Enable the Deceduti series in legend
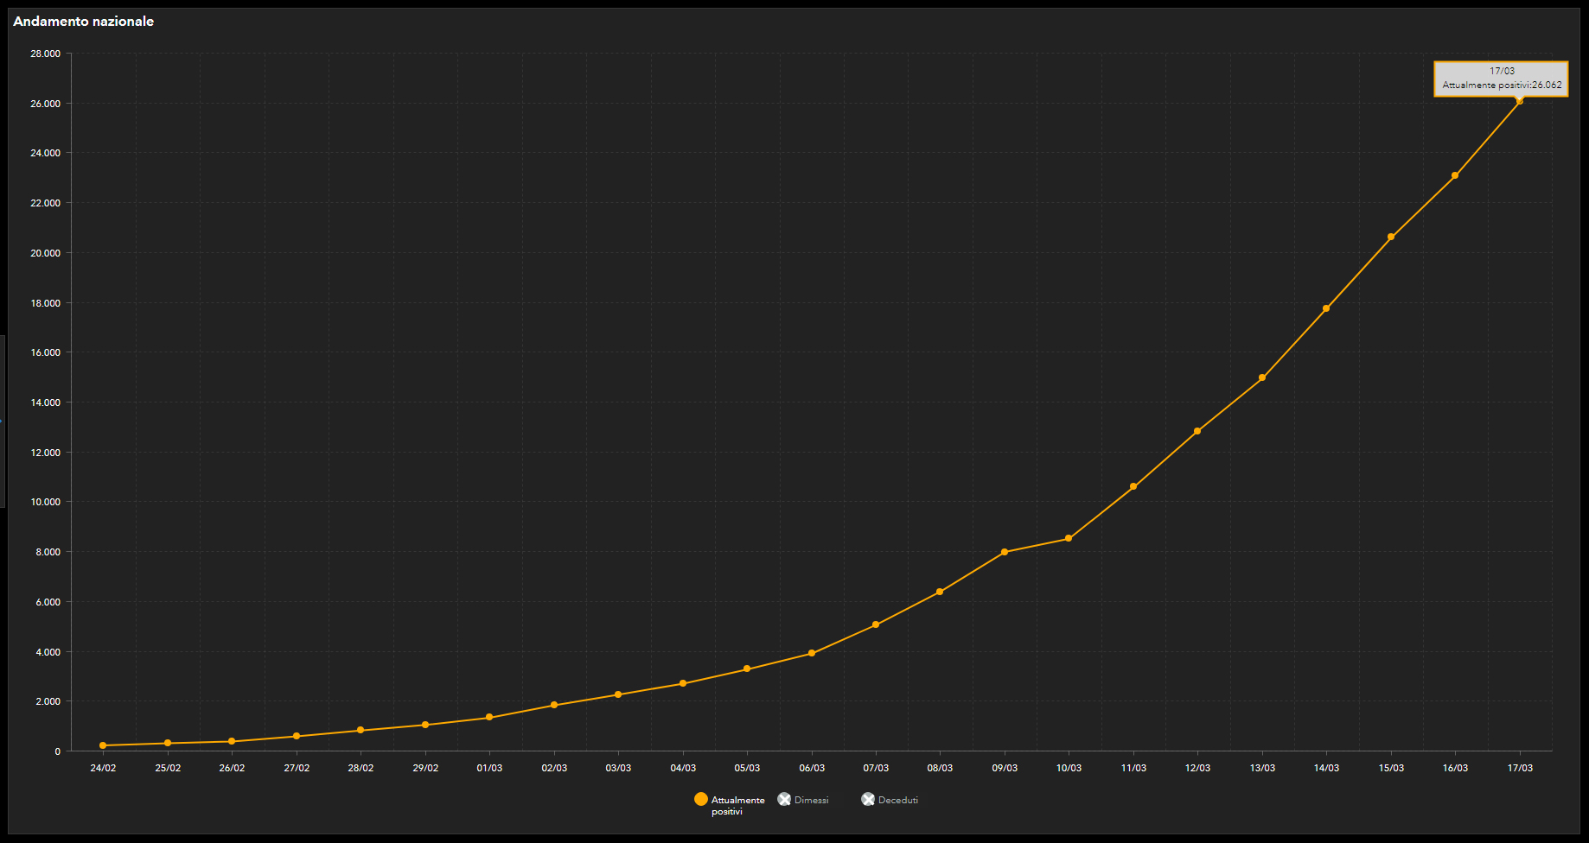This screenshot has height=843, width=1589. 890,800
